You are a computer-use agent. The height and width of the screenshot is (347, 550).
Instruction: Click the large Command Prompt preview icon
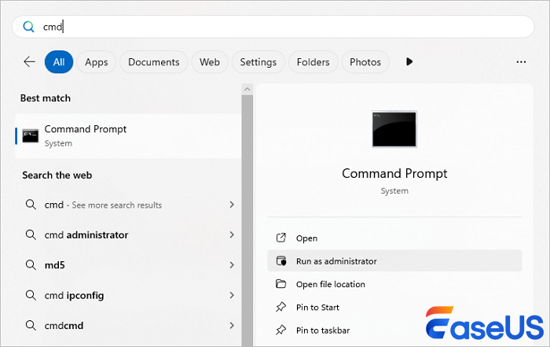click(x=394, y=131)
